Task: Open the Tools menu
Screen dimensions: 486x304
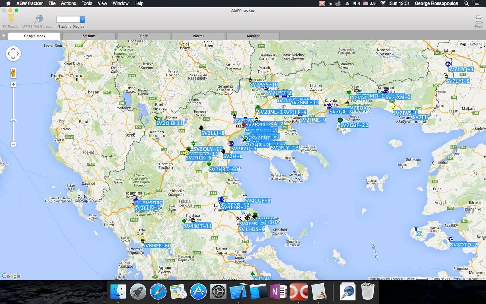Action: coord(87,3)
